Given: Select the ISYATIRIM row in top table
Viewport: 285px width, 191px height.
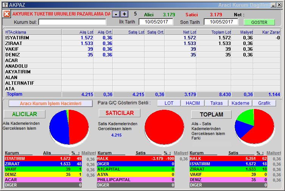Looking at the screenshot, I should 142,38.
